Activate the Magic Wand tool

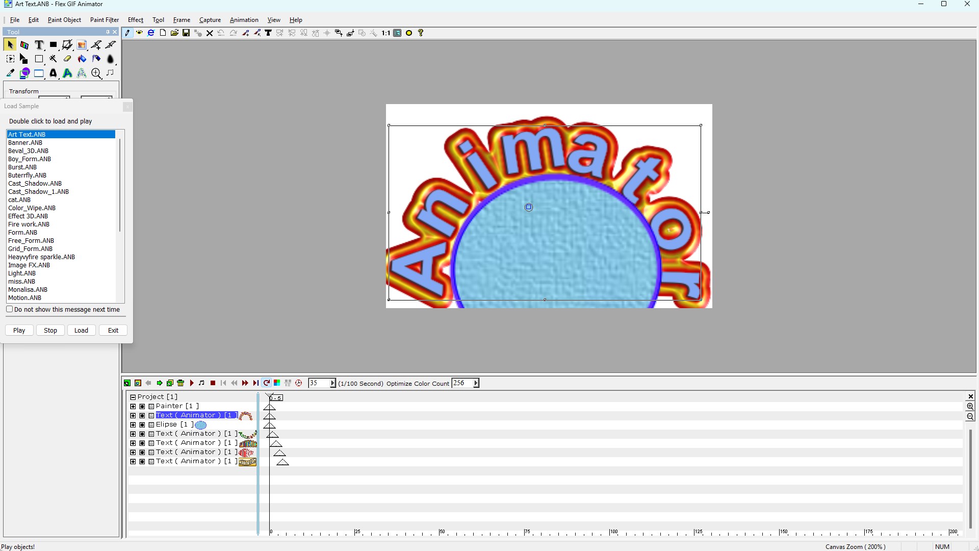click(53, 59)
